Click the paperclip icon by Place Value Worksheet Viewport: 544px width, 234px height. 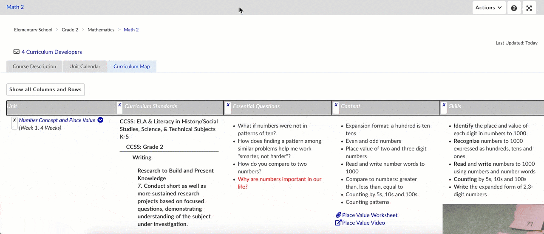pos(338,215)
